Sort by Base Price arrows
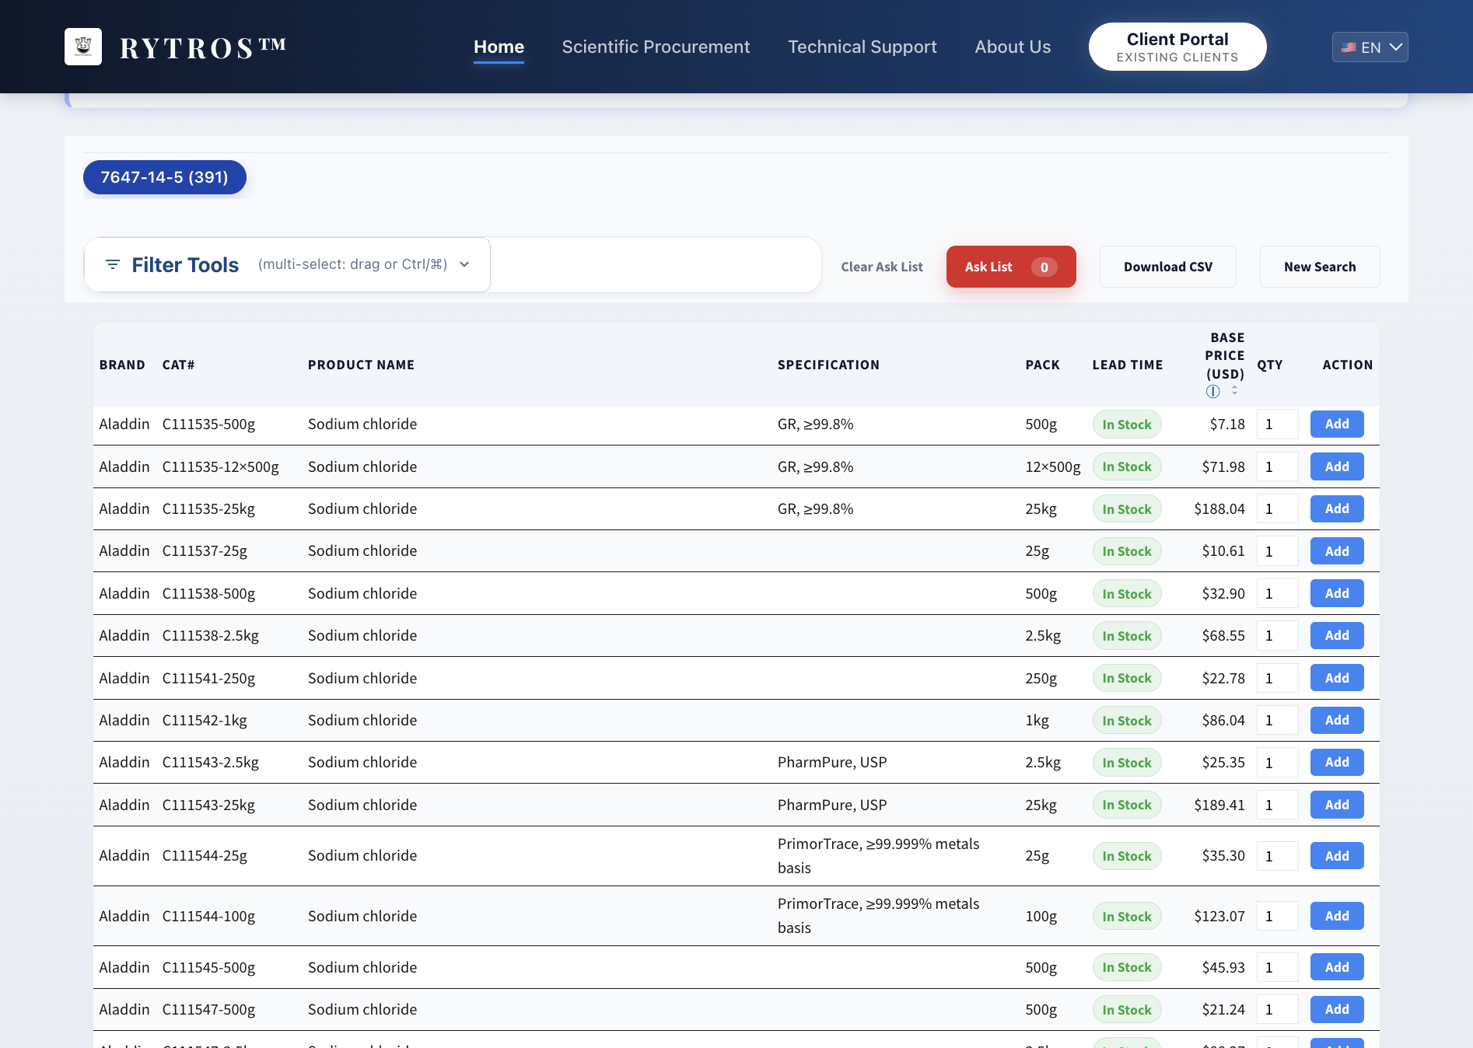This screenshot has width=1473, height=1048. (1234, 390)
